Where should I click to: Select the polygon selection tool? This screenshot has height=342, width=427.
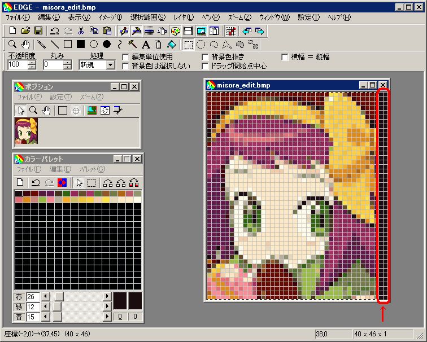227,44
